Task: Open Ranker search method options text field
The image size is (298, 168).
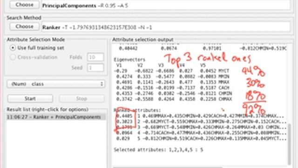Action: coord(166,27)
